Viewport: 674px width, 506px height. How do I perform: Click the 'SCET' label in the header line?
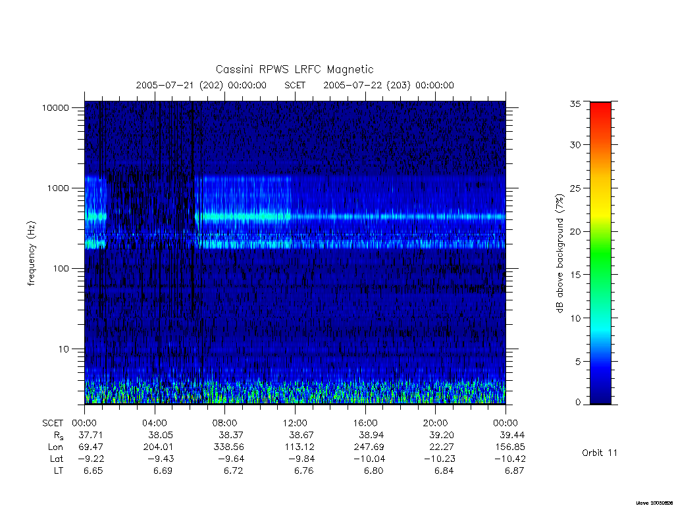tap(295, 85)
